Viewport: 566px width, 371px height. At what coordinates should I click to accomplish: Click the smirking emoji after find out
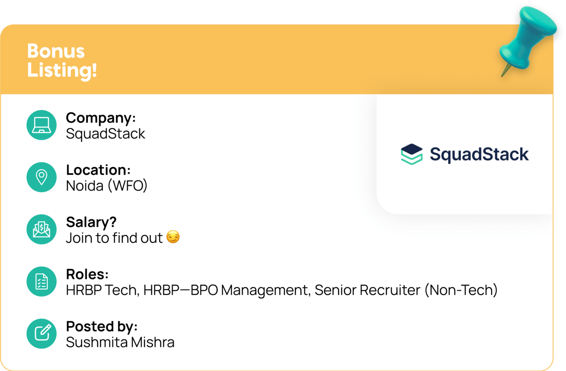[x=173, y=238]
